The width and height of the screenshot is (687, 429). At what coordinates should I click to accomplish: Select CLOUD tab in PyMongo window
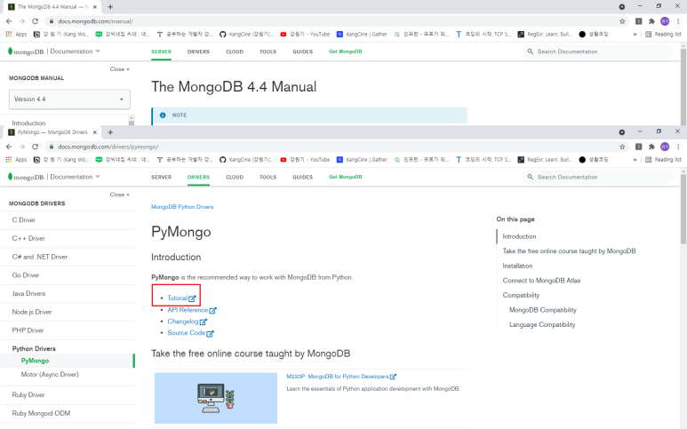[x=235, y=178]
